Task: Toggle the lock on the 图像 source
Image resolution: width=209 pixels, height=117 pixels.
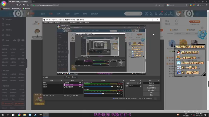Action: point(82,83)
